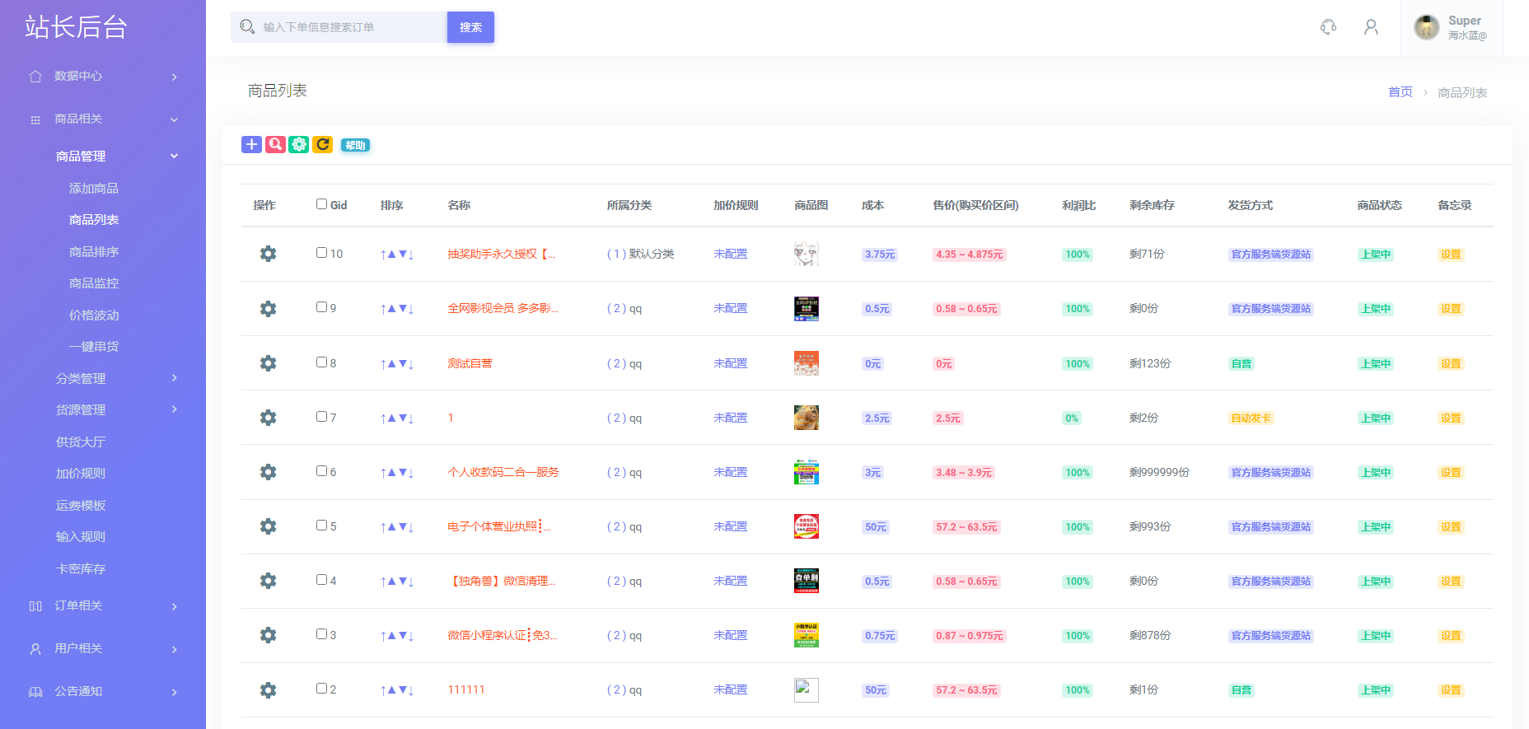Select the checkbox for product Gid 5

[322, 526]
